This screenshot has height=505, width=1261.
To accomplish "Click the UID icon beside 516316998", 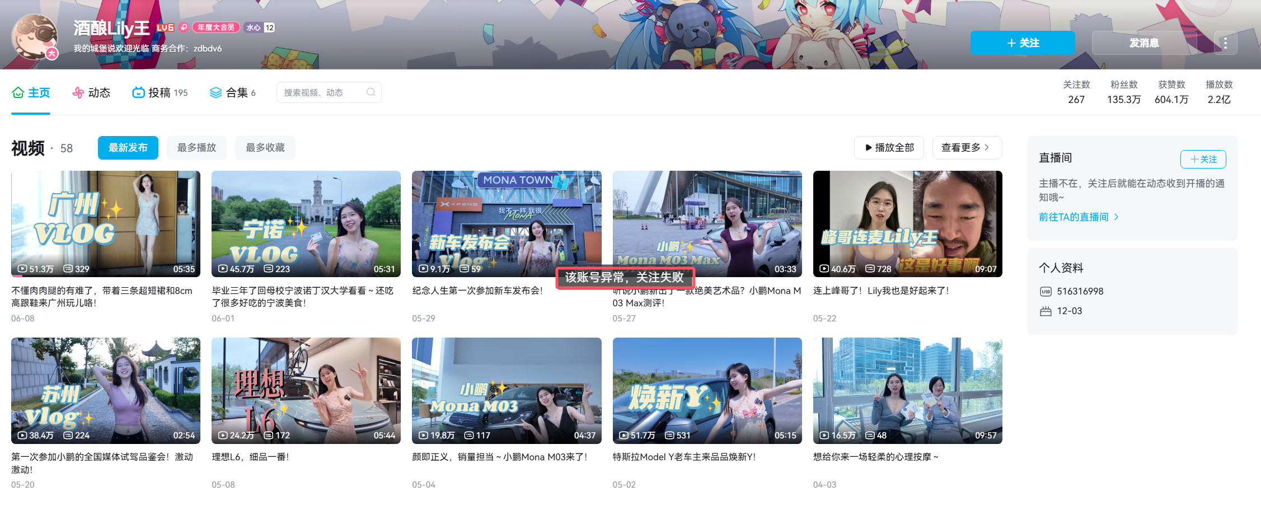I will pos(1046,292).
